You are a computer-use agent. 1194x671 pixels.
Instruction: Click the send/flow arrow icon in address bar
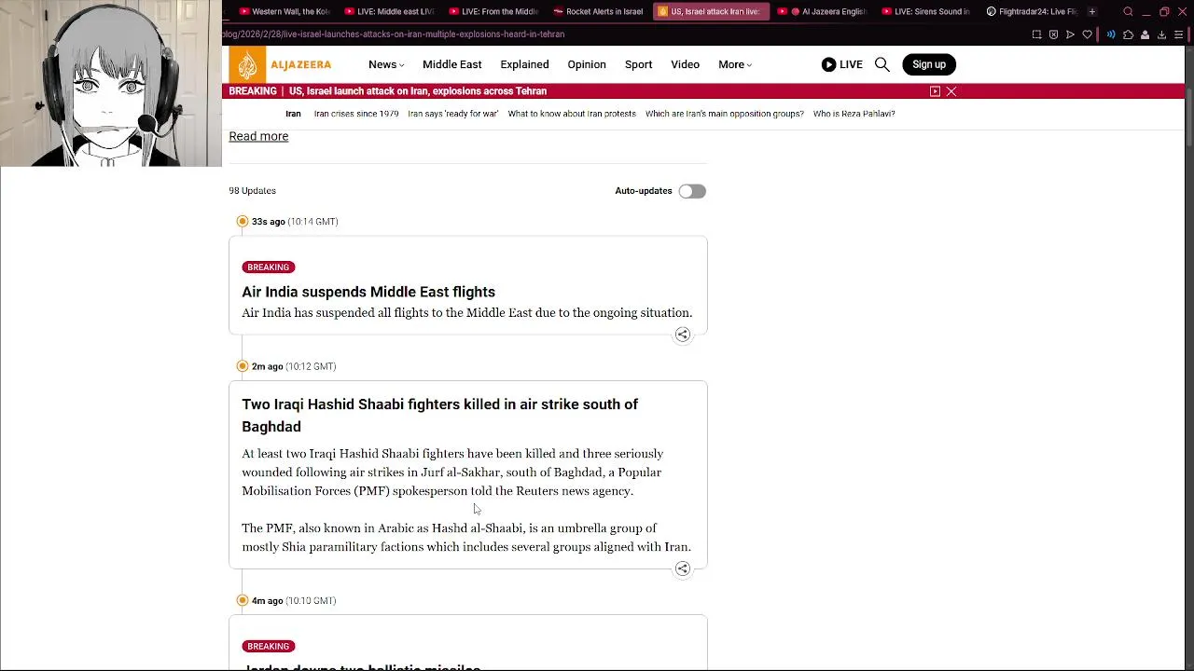click(1070, 34)
